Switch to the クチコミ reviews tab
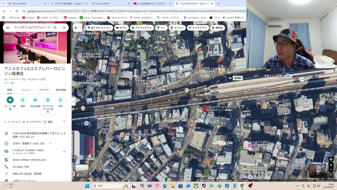This screenshot has width=337, height=190. point(44,90)
